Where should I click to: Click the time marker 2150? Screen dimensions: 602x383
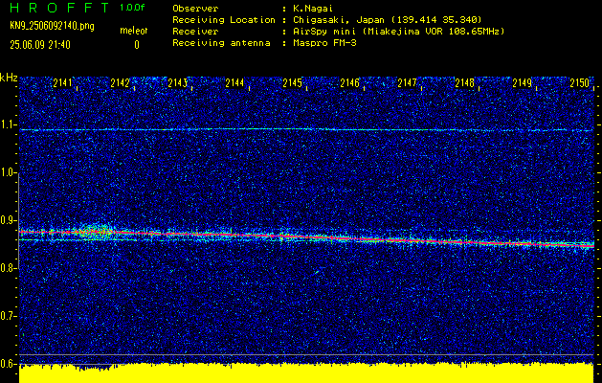point(580,83)
